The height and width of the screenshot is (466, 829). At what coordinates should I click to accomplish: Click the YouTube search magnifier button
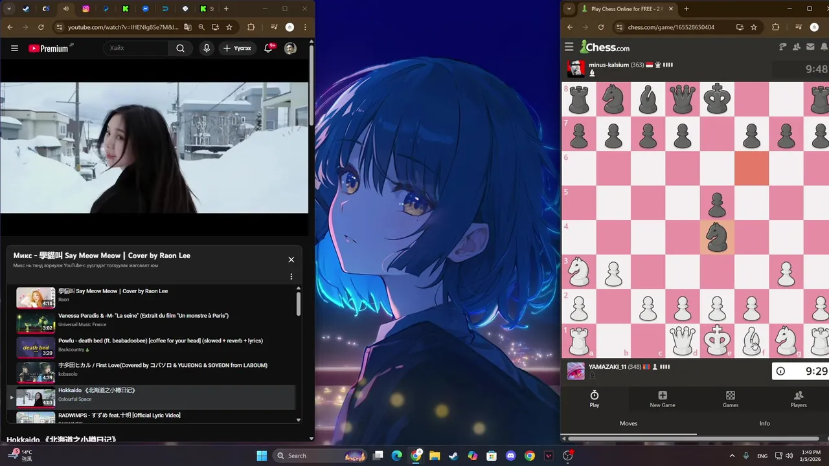coord(180,48)
